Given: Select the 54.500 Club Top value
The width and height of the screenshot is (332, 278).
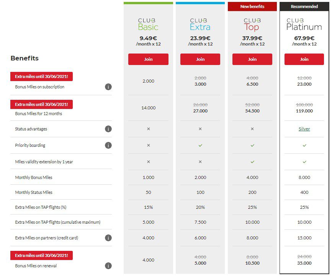Looking at the screenshot, I should 252,111.
